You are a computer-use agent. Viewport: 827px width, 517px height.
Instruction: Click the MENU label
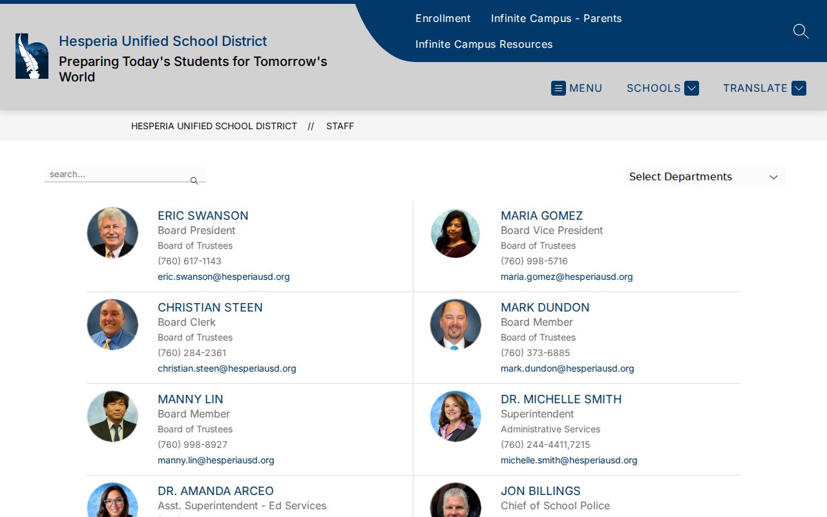[x=586, y=89]
